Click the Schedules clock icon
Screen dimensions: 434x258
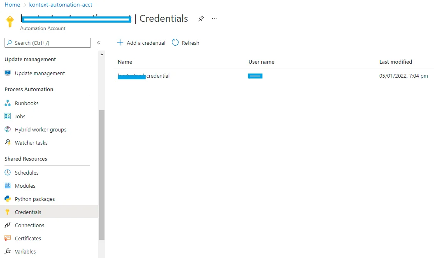7,173
